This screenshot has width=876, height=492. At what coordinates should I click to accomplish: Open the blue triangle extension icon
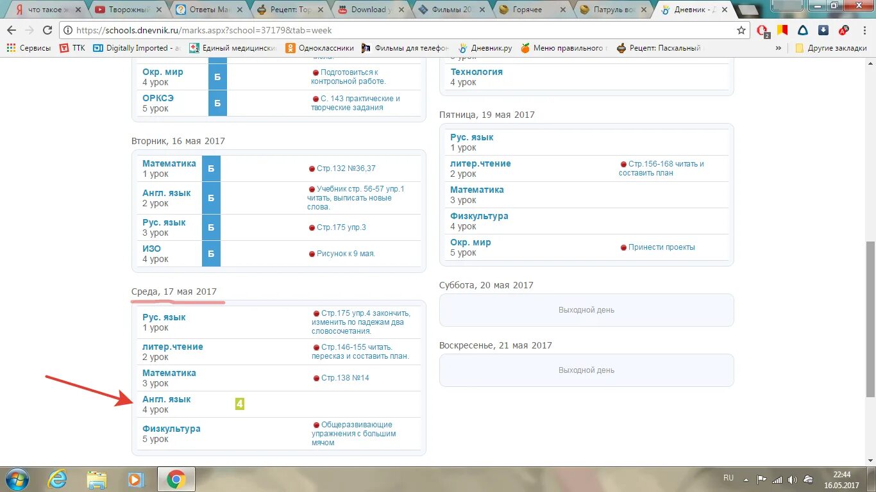(803, 30)
